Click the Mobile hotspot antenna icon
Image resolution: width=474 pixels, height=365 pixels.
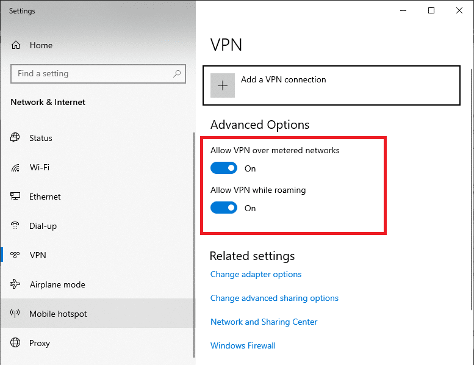click(15, 313)
